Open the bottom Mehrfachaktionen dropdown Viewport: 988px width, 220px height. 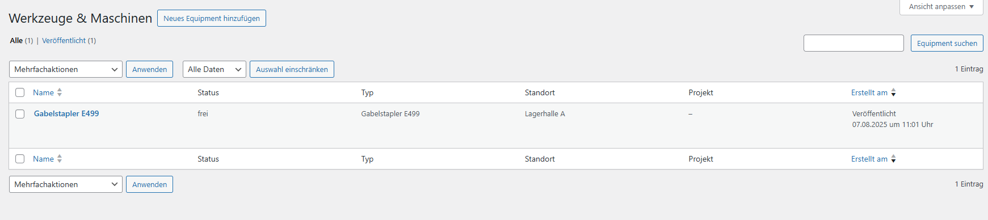click(x=66, y=184)
